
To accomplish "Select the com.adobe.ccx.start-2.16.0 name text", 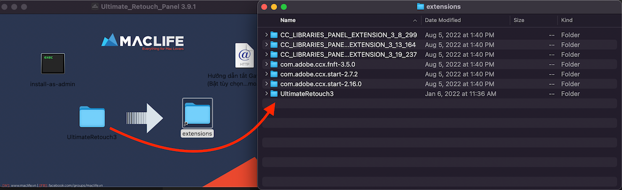I will tap(320, 84).
